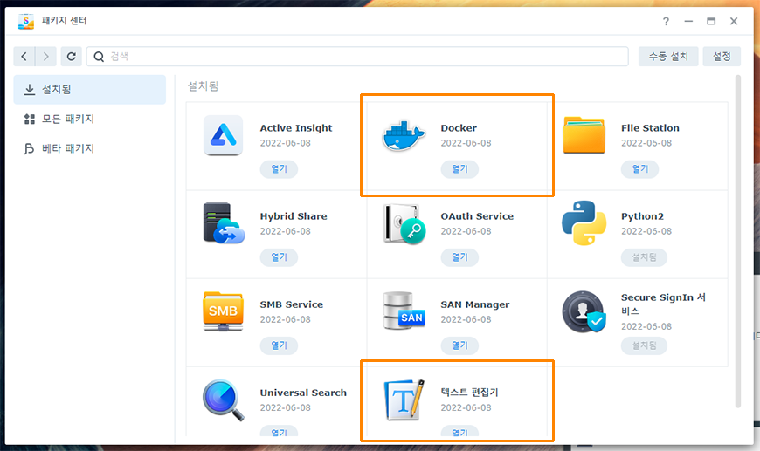The image size is (760, 451).
Task: Open SAN Manager with 열기 button
Action: [459, 345]
